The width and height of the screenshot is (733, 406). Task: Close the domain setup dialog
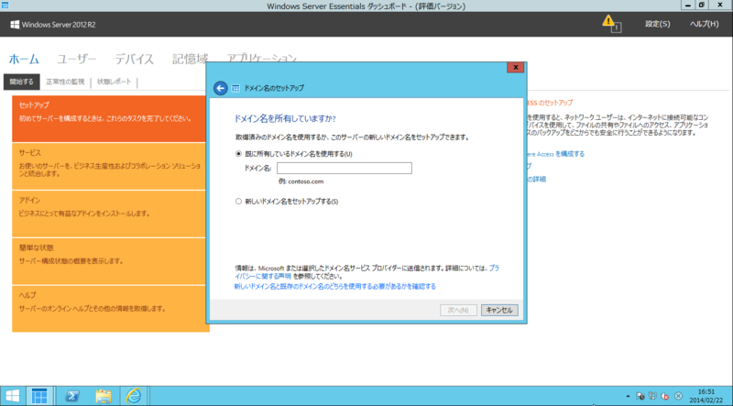(x=515, y=67)
